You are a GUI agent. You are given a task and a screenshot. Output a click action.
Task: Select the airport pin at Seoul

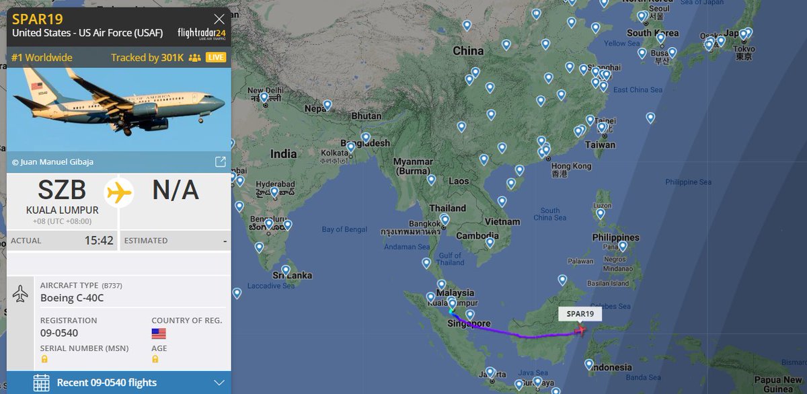[x=641, y=17]
